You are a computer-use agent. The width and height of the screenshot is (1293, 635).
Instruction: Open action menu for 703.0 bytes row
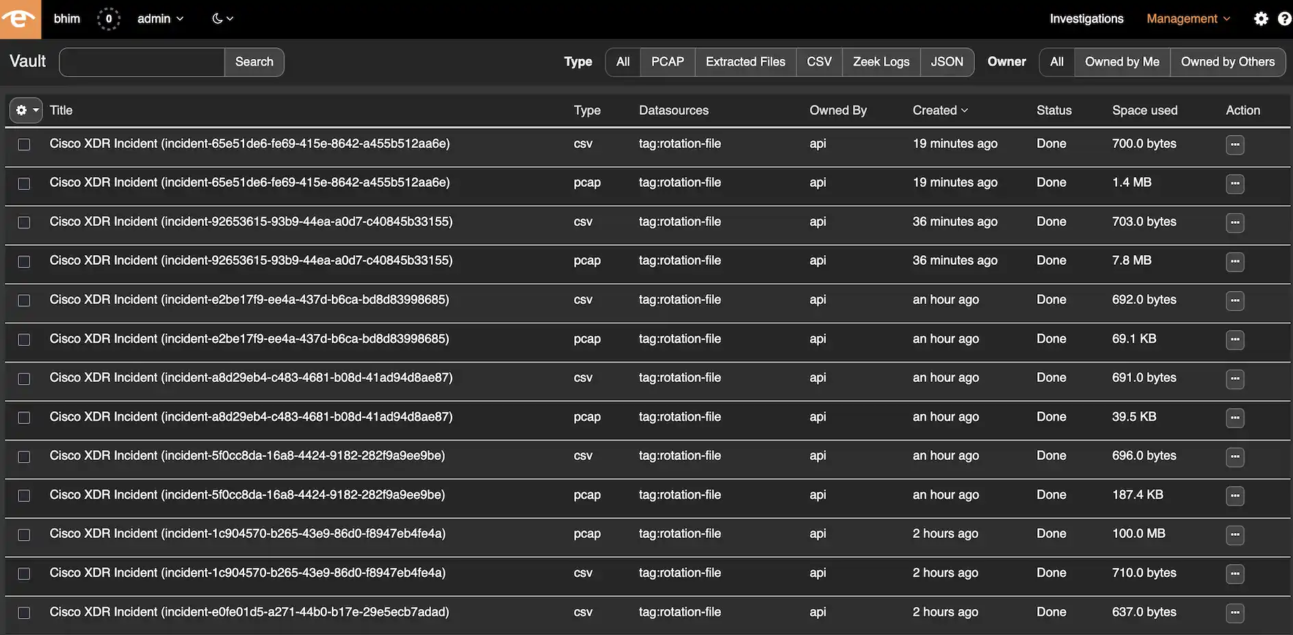click(x=1235, y=222)
